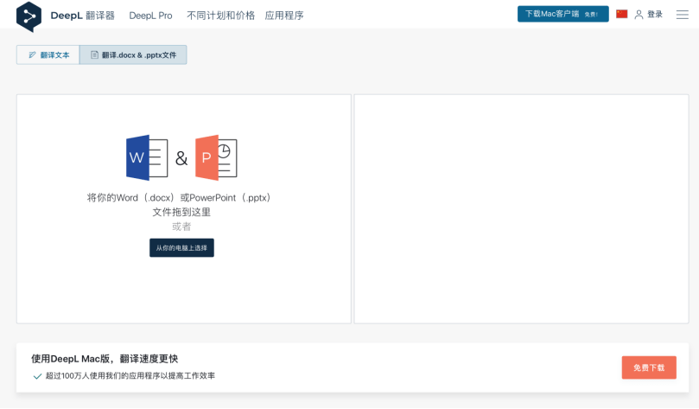
Task: Click the blue Word document icon
Action: click(147, 157)
